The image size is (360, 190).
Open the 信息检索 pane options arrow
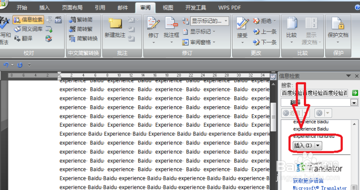point(348,76)
